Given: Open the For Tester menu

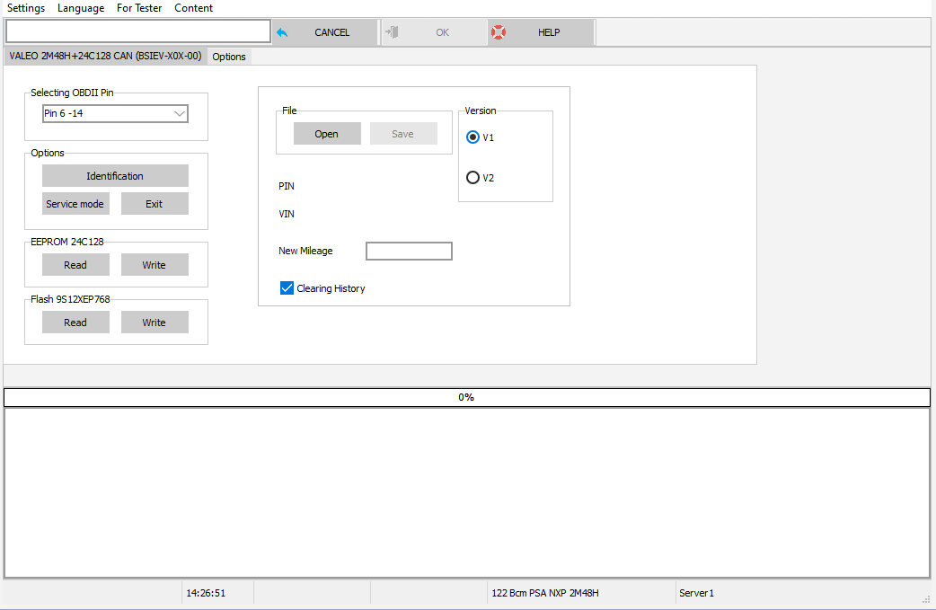Looking at the screenshot, I should click(139, 8).
